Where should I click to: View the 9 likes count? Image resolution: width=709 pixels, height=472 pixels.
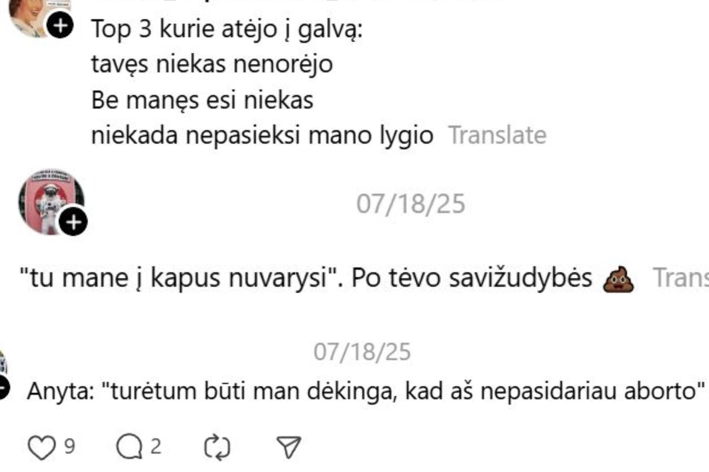(x=70, y=446)
